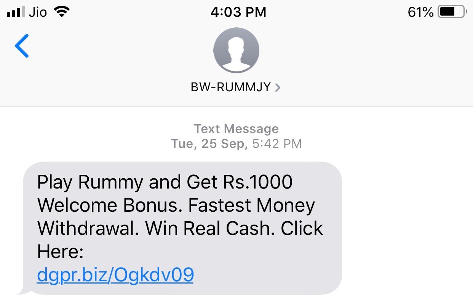The width and height of the screenshot is (473, 298).
Task: Tap the Jio carrier label
Action: tap(38, 12)
